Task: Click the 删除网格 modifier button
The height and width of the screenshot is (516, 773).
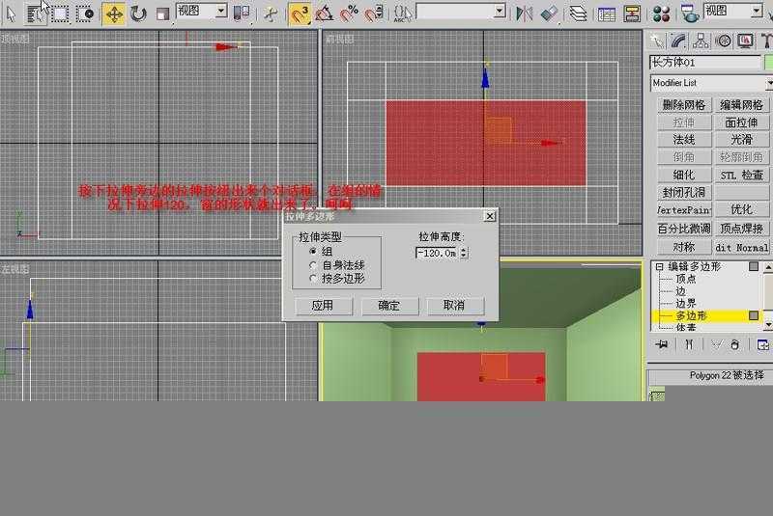Action: tap(684, 105)
